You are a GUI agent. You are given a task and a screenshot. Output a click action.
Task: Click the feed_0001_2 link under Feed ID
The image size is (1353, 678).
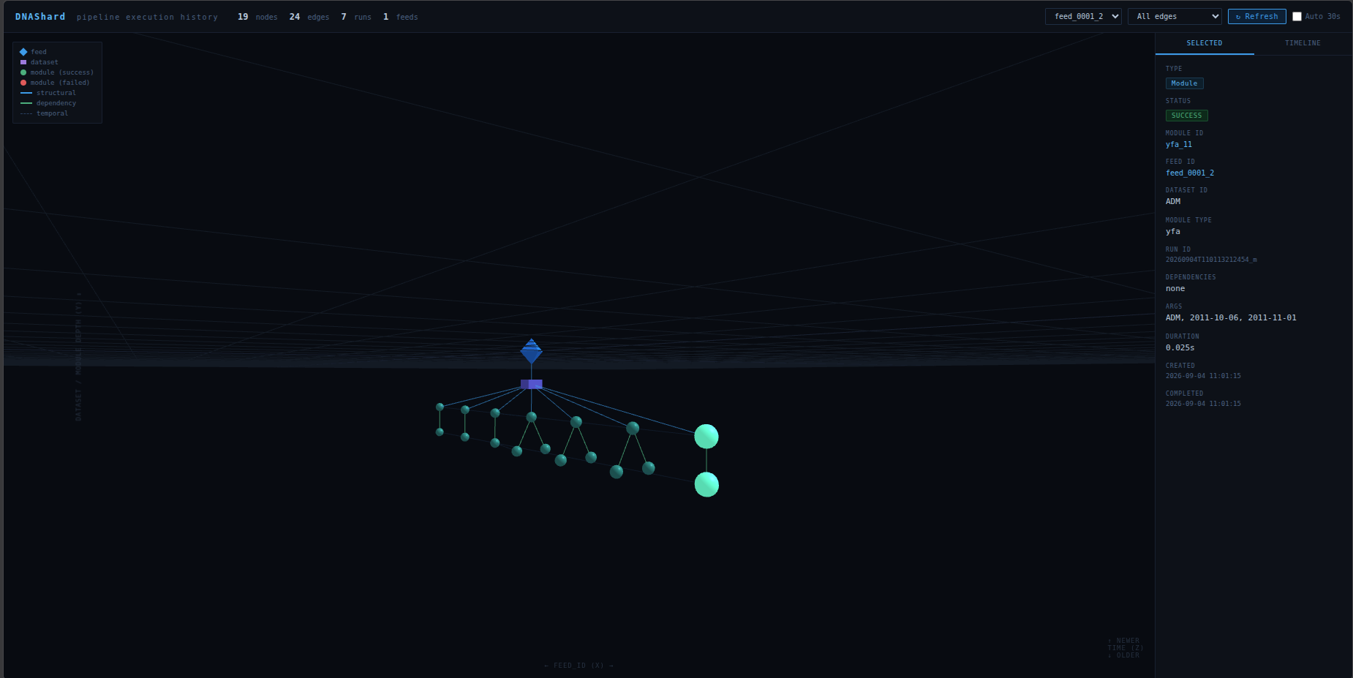point(1189,173)
